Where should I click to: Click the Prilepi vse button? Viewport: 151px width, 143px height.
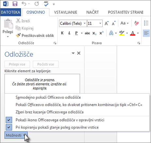pyautogui.click(x=17, y=64)
